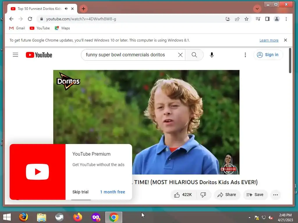The image size is (298, 223).
Task: Open network status tray icon
Action: pyautogui.click(x=264, y=217)
